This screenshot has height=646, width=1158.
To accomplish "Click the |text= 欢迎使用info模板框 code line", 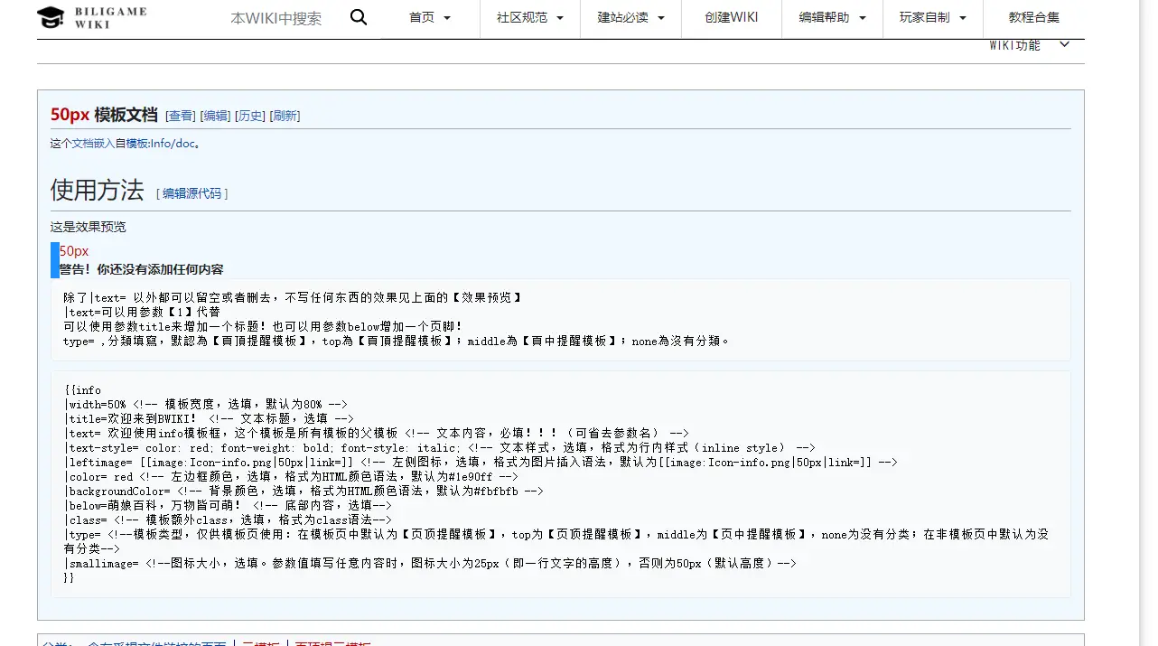I will (377, 434).
